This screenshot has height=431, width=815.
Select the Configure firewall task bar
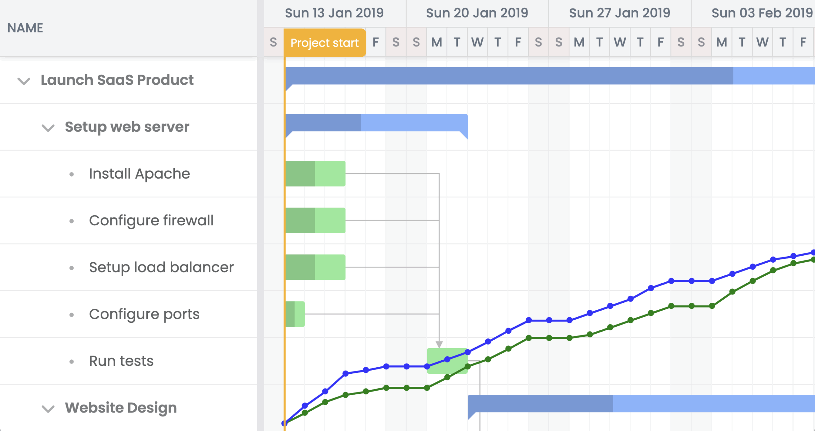pos(315,220)
